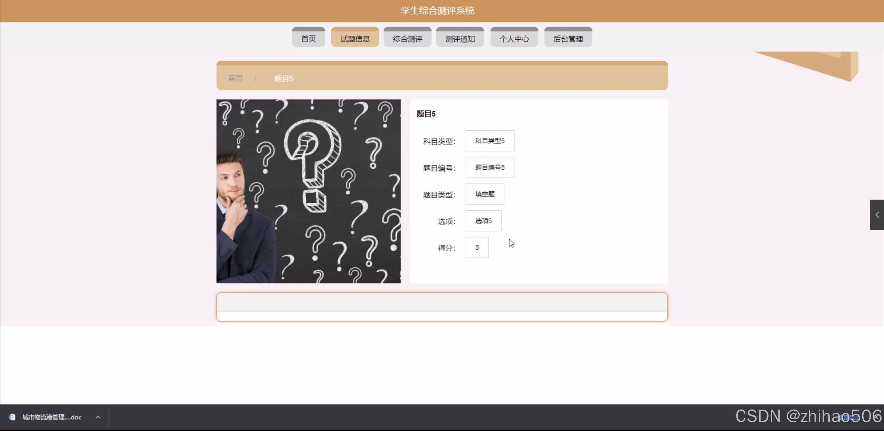Click the 选项5 field box
Viewport: 884px width, 431px height.
point(483,221)
